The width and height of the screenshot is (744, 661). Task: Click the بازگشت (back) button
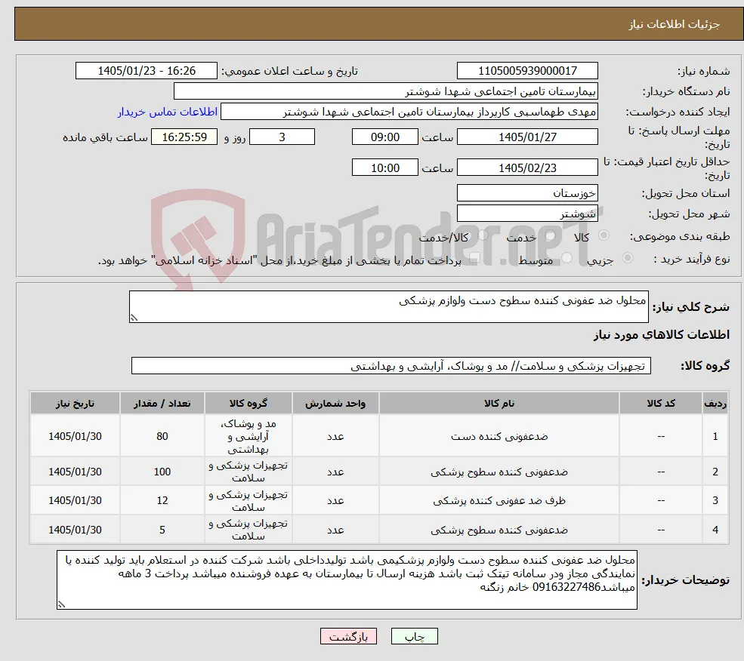(x=348, y=637)
